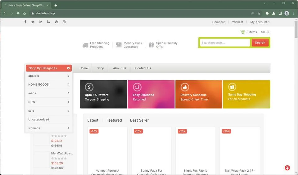298x175 pixels.
Task: Switch to the Latest products tab
Action: pos(93,120)
